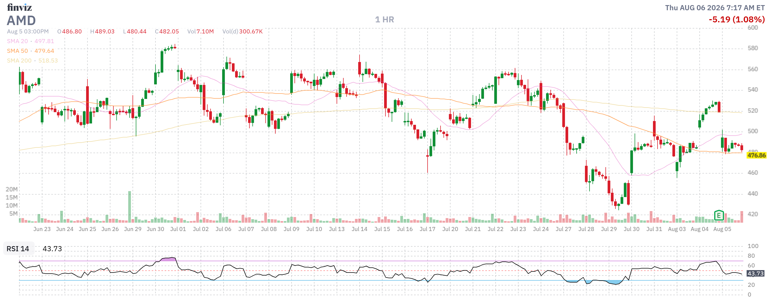Click the Jul 14 date label
The height and width of the screenshot is (303, 772).
359,229
